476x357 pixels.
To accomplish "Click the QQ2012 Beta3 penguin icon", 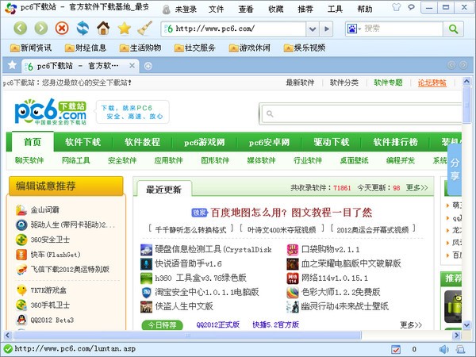I will pos(21,320).
